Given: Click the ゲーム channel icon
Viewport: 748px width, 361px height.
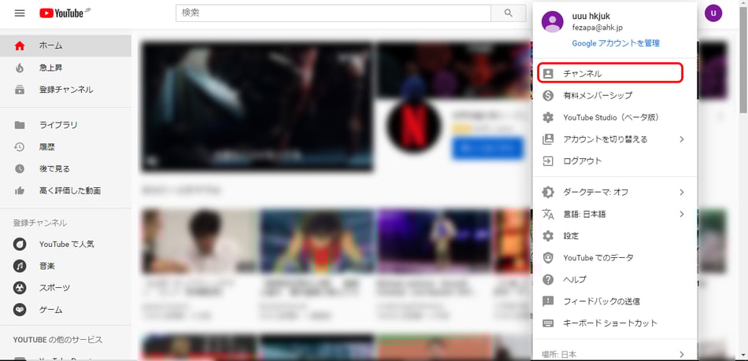Looking at the screenshot, I should [x=20, y=310].
